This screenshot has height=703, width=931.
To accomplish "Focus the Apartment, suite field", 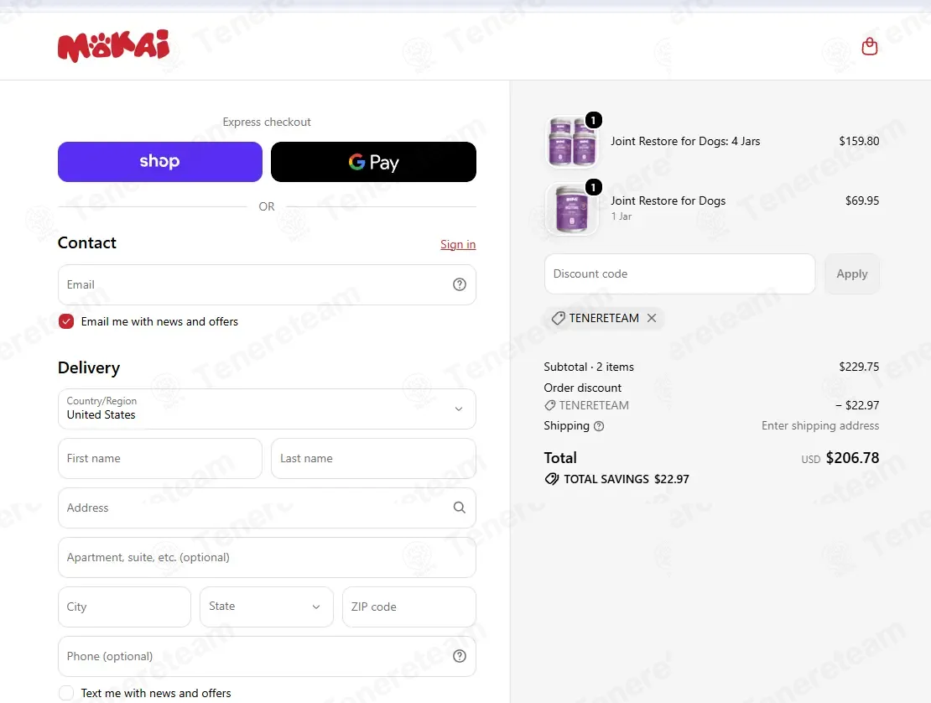I will (267, 558).
